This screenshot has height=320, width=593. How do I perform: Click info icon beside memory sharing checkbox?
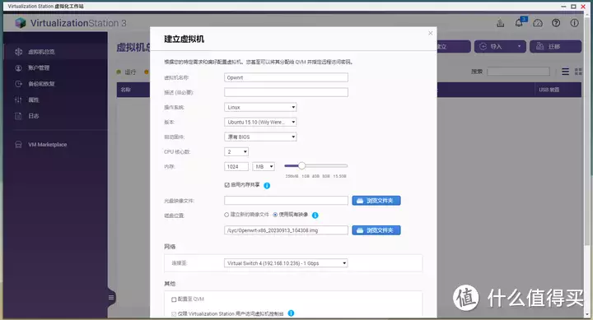coord(267,186)
